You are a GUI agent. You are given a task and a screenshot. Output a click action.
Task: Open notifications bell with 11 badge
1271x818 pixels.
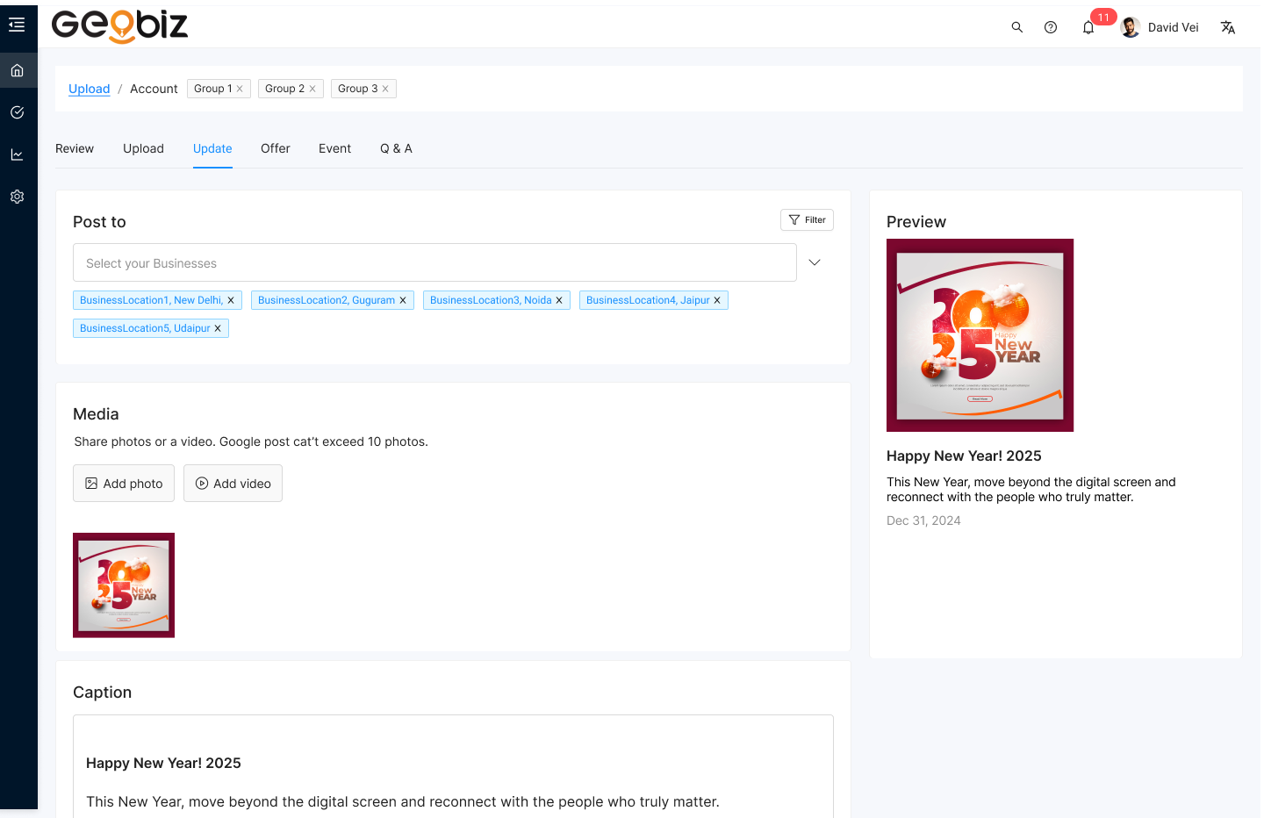pyautogui.click(x=1088, y=27)
